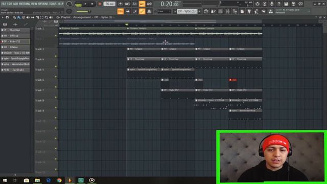Open the PATTERNS menu
Image resolution: width=327 pixels, height=184 pixels.
click(x=25, y=4)
